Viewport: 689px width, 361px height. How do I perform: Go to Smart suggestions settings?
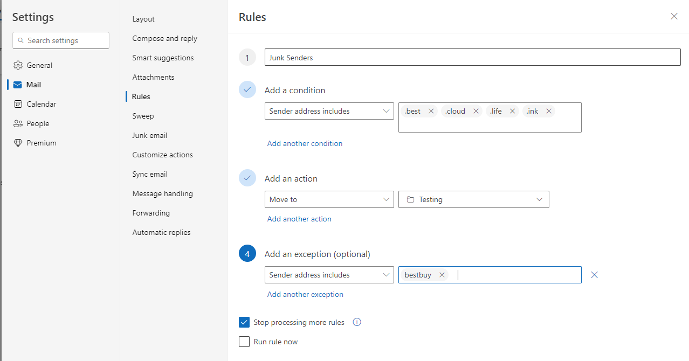tap(163, 58)
